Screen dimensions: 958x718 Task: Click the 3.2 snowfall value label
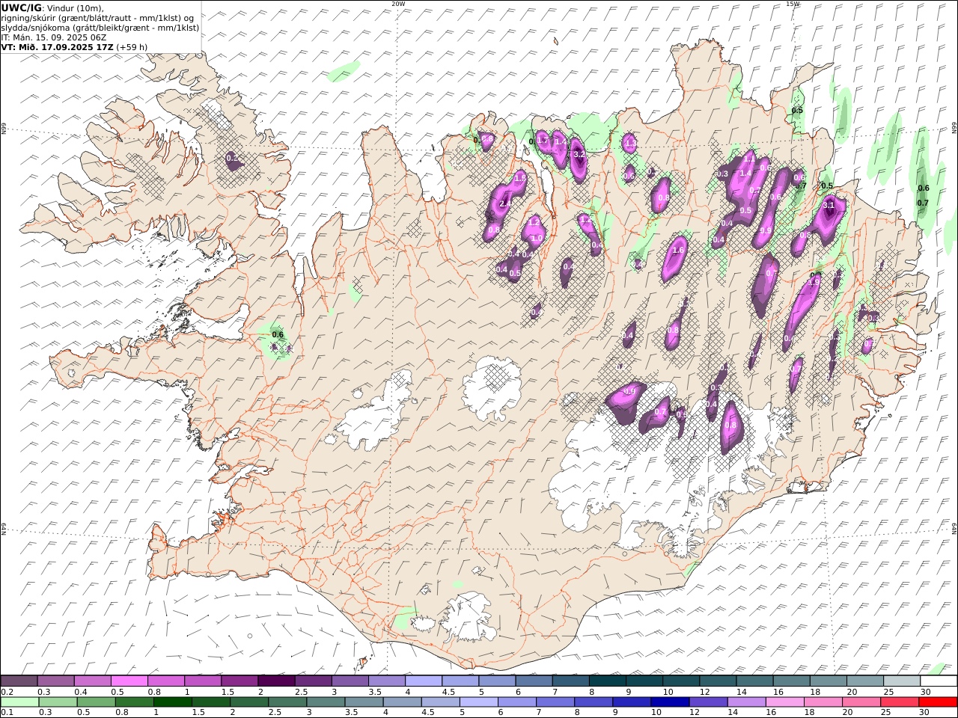coord(578,154)
